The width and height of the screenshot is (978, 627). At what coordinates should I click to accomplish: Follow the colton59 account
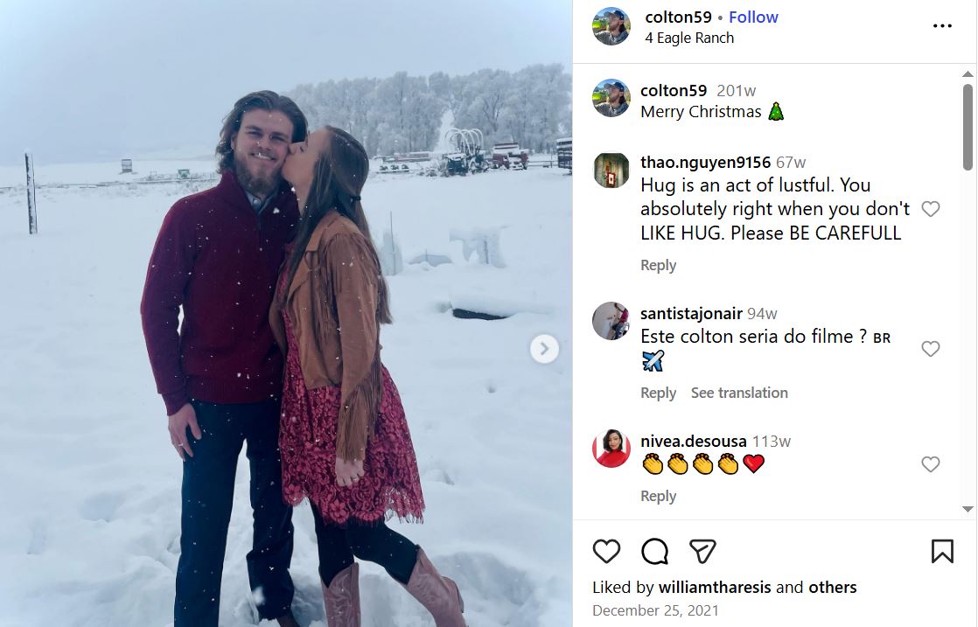753,17
